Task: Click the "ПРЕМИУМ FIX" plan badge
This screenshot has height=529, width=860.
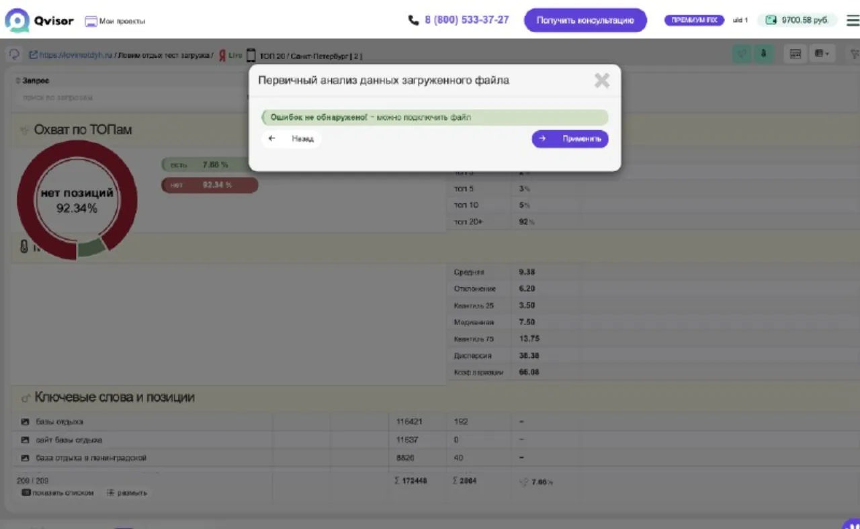Action: click(694, 20)
